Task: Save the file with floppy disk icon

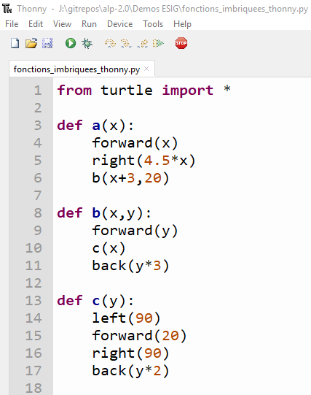Action: pyautogui.click(x=47, y=43)
